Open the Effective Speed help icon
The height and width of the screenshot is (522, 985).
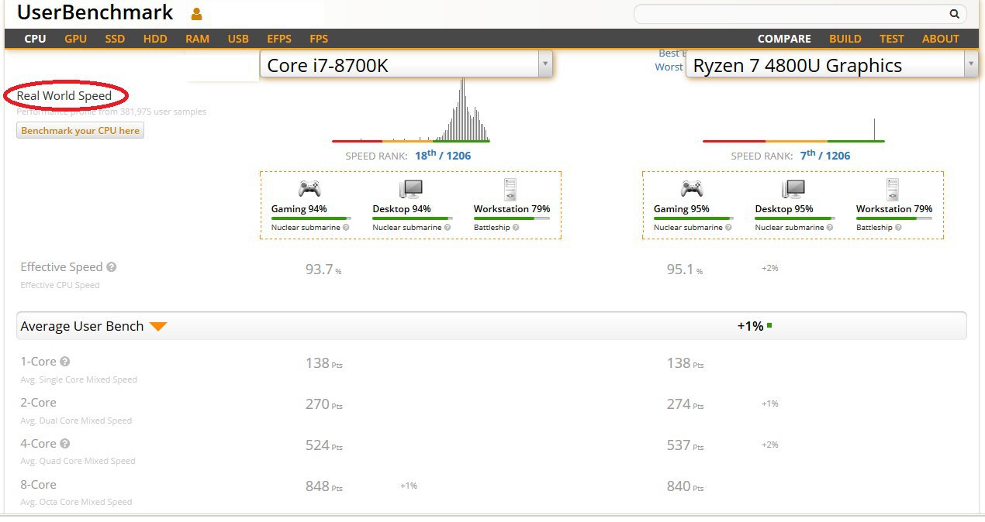click(x=112, y=267)
